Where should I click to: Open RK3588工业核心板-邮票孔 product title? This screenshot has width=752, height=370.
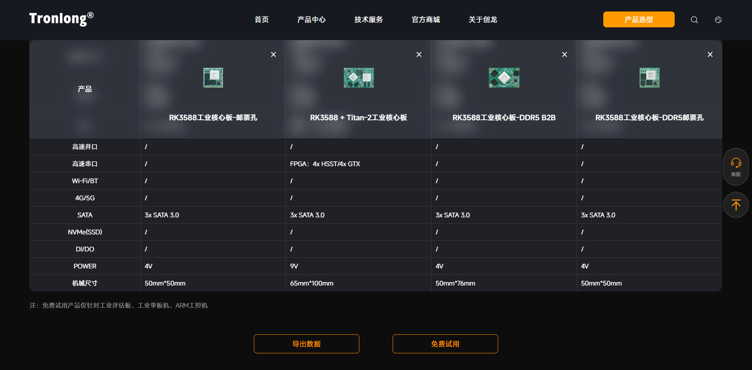(x=213, y=118)
